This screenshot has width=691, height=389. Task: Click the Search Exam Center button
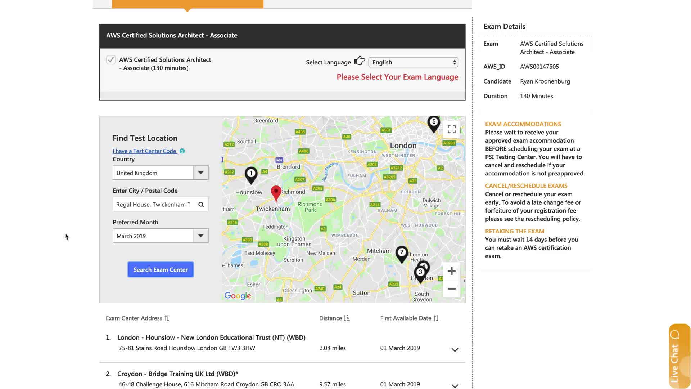[x=161, y=270]
